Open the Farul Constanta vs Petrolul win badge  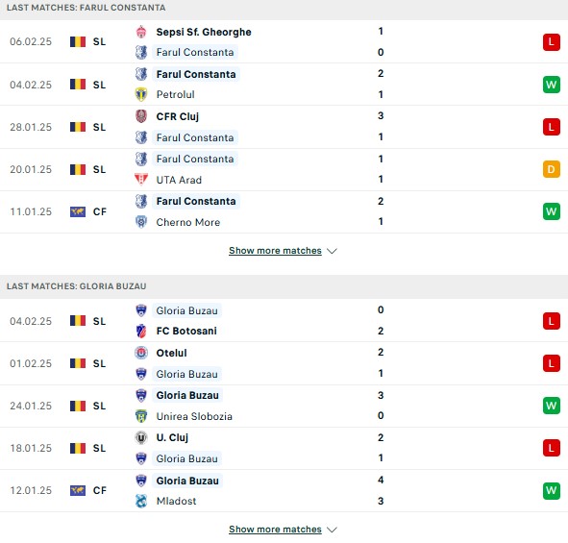pos(552,85)
